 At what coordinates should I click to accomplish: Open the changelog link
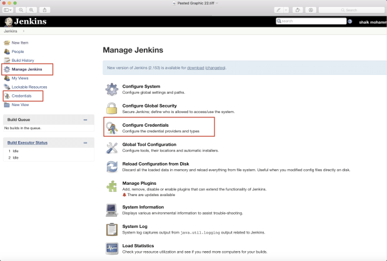pos(216,68)
